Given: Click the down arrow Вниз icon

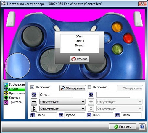Looking at the screenshot, I should click(x=89, y=115).
